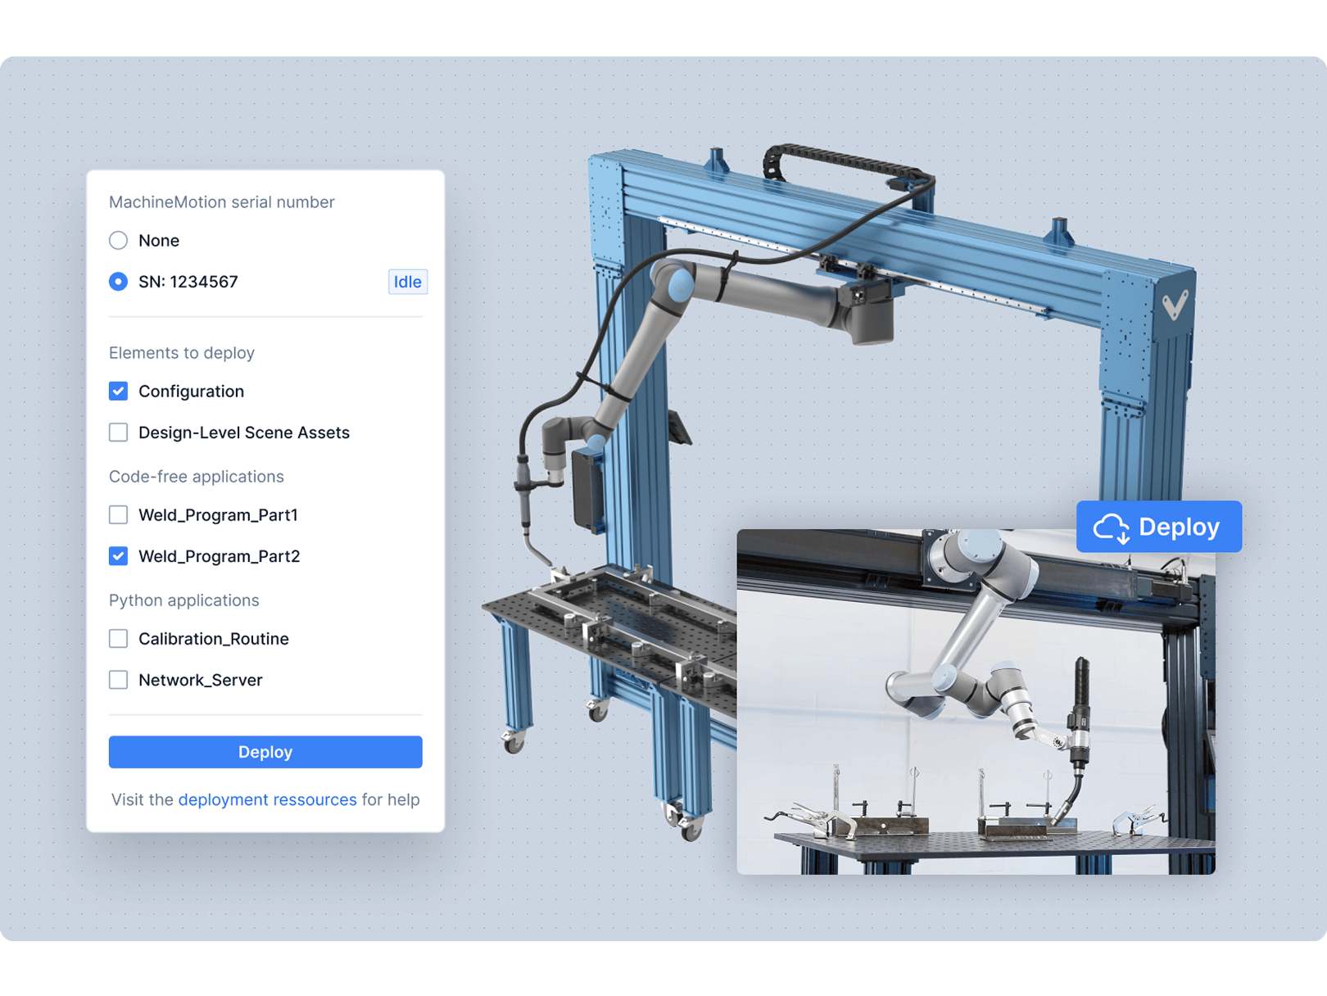The width and height of the screenshot is (1327, 996).
Task: Click the cloud icon on the Deploy button
Action: pyautogui.click(x=1113, y=527)
